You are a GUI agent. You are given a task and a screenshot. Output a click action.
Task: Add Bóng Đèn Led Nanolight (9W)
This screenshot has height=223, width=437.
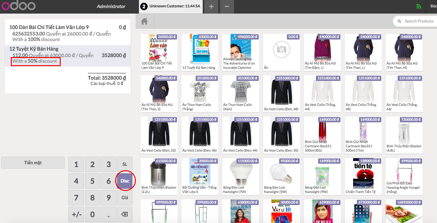322,176
